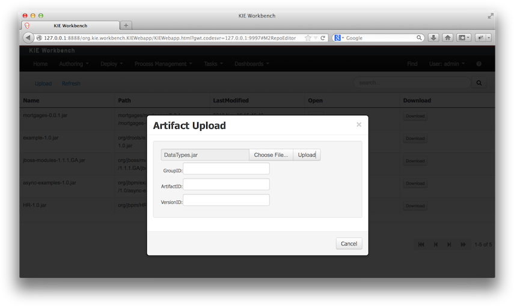
Task: Click the KIE Workbench logo text
Action: tap(52, 50)
